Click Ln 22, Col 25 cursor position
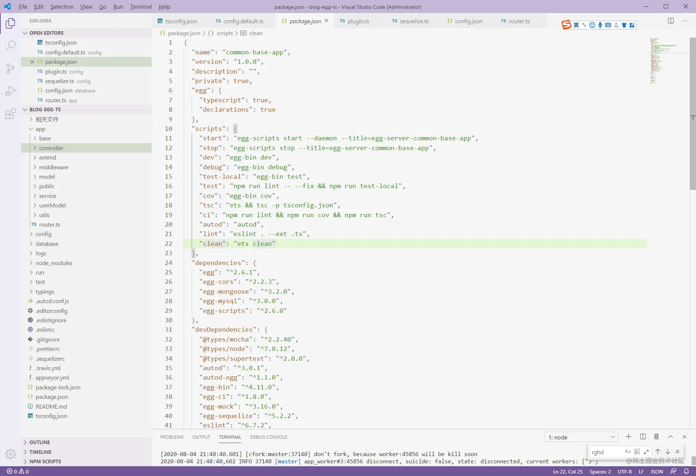This screenshot has width=696, height=476. (568, 471)
